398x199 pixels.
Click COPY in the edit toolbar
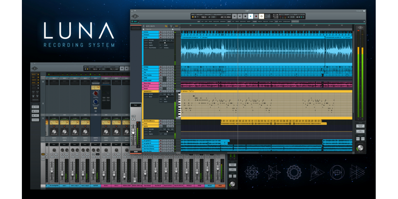(207, 21)
